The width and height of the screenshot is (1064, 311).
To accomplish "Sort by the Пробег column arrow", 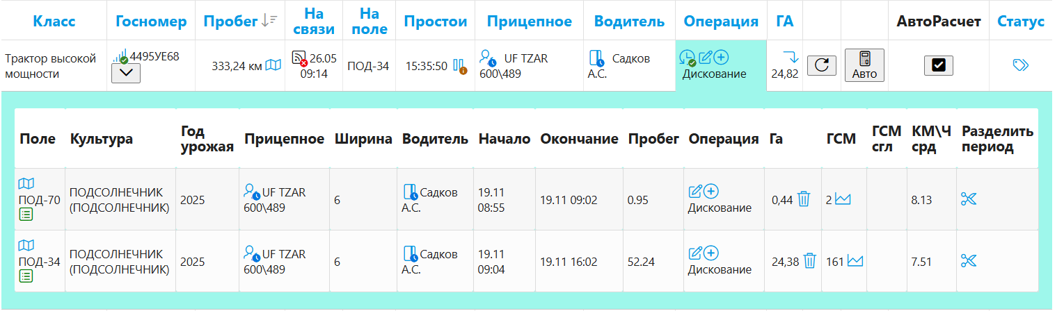I will pyautogui.click(x=269, y=22).
